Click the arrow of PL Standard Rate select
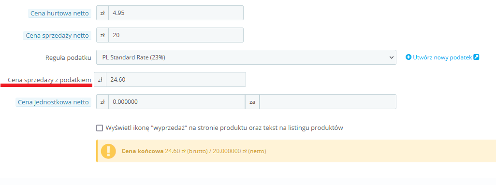 click(x=390, y=57)
